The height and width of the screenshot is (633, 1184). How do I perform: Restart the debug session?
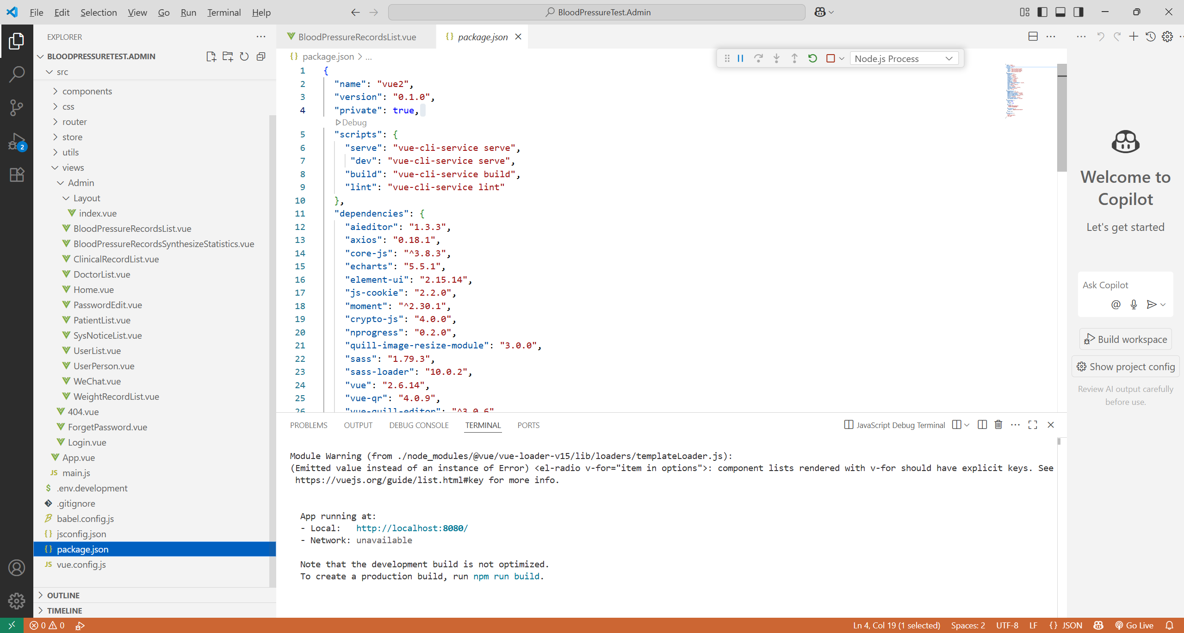(x=812, y=58)
